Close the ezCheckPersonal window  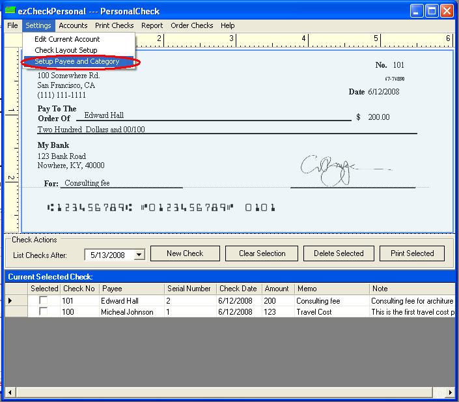pyautogui.click(x=447, y=11)
